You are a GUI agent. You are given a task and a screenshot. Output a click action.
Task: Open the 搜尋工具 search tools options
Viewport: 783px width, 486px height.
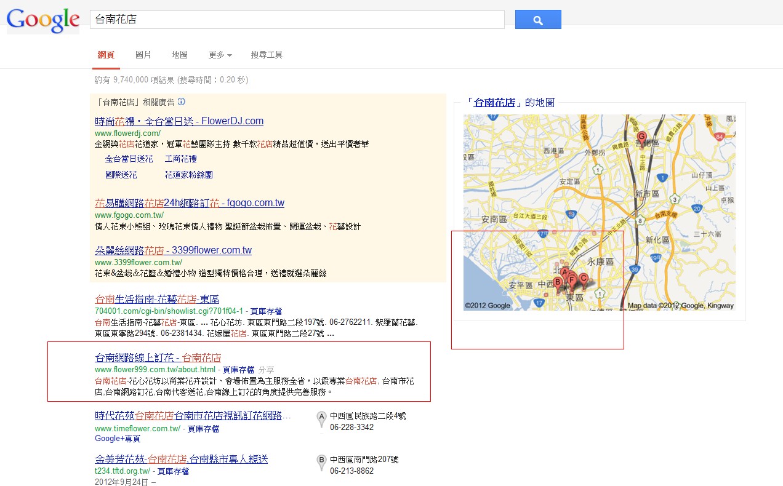pyautogui.click(x=267, y=55)
